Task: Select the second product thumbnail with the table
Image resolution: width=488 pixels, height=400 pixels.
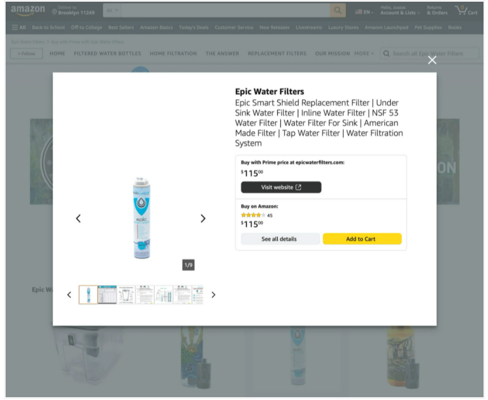Action: 107,295
